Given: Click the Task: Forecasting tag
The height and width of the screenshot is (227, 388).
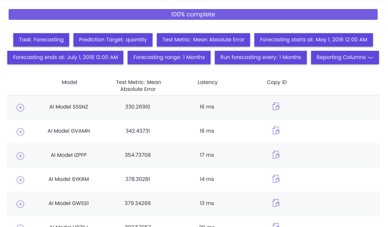Looking at the screenshot, I should point(41,40).
